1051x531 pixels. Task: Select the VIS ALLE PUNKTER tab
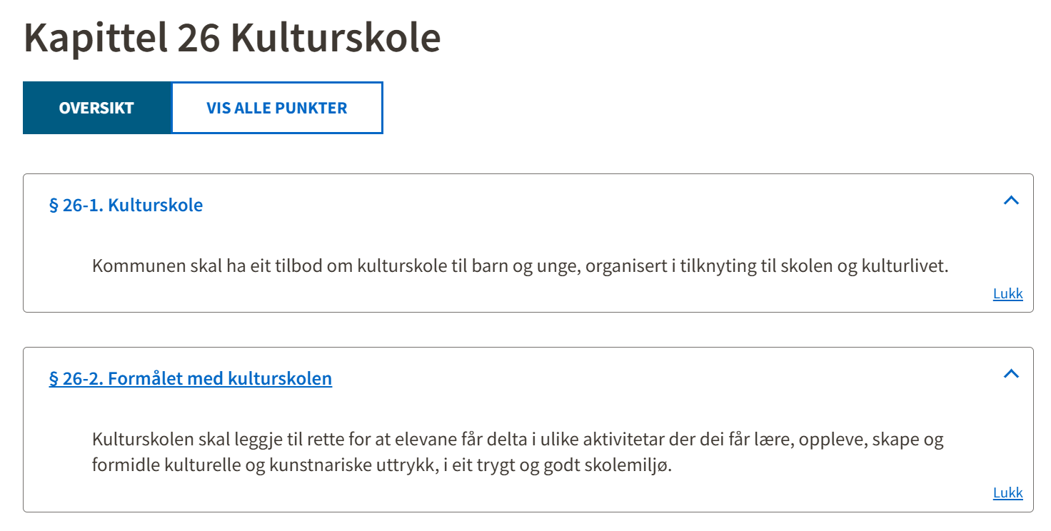(277, 108)
